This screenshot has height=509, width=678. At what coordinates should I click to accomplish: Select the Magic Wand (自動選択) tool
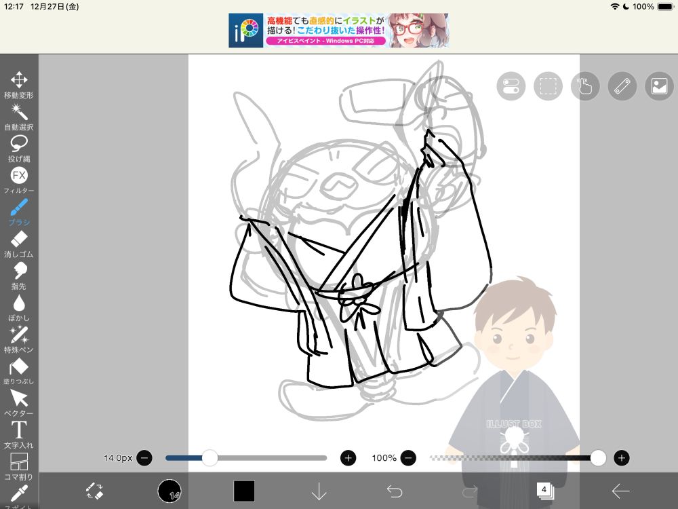tap(19, 117)
